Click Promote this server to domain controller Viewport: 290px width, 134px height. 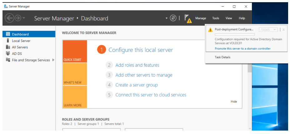[x=243, y=49]
